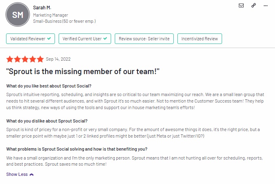This screenshot has width=275, height=184.
Task: Click the review title about Sprout
Action: [83, 72]
